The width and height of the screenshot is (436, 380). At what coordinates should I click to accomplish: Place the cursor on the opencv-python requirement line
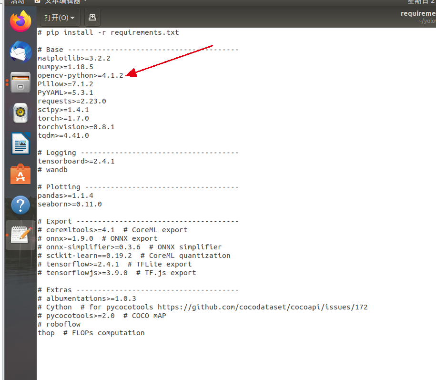[x=80, y=75]
